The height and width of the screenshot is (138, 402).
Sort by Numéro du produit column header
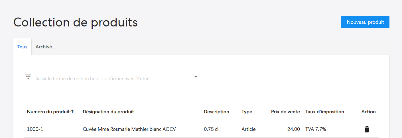click(48, 112)
